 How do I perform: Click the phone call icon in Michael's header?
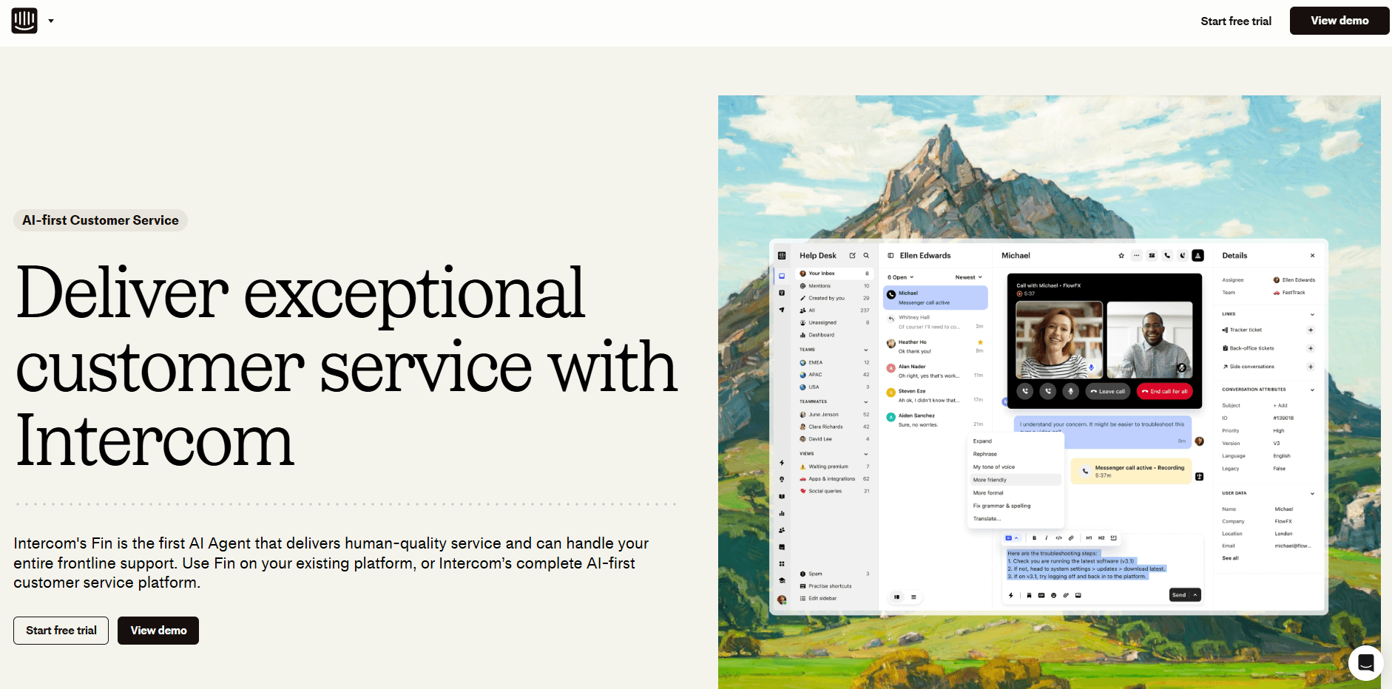point(1167,256)
